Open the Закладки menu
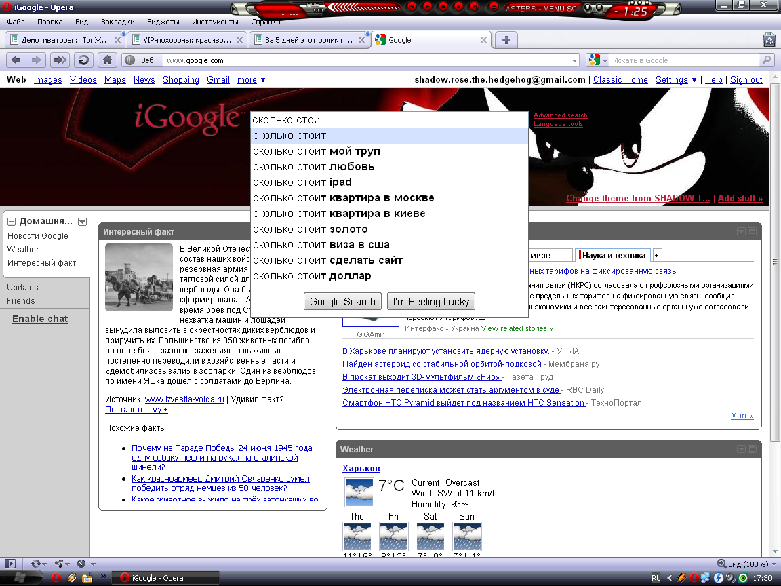The height and width of the screenshot is (586, 781). click(x=117, y=22)
